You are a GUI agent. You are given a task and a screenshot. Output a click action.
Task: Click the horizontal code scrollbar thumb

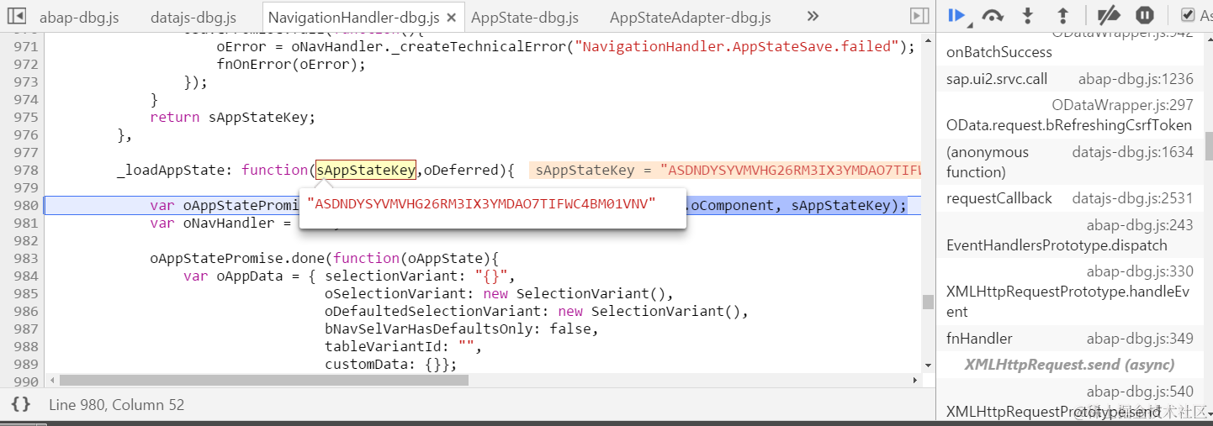coord(264,381)
